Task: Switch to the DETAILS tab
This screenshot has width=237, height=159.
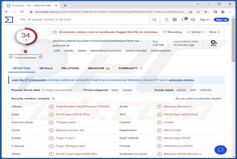Action: [46, 68]
